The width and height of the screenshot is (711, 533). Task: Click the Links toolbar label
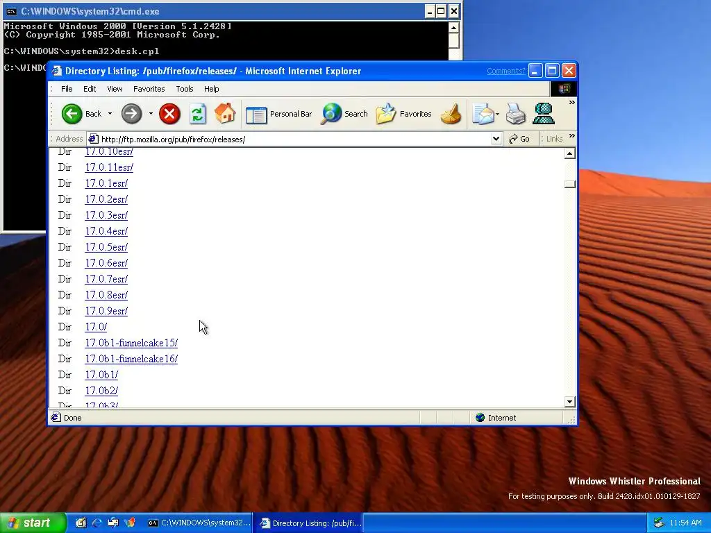click(554, 139)
